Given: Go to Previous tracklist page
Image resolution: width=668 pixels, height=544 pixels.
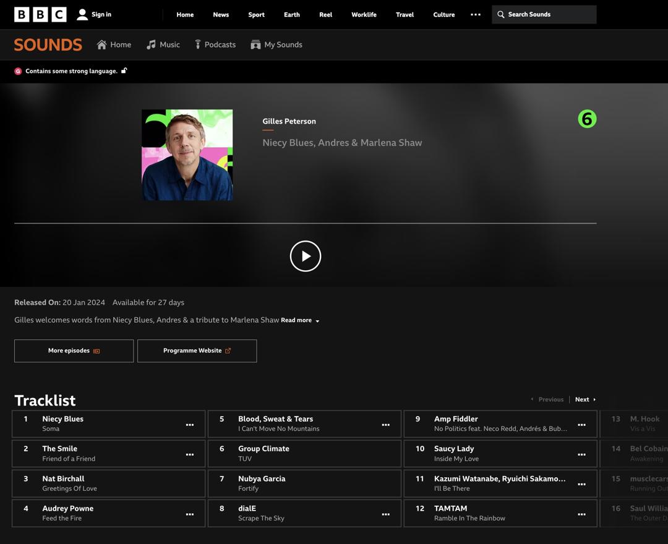Looking at the screenshot, I should pyautogui.click(x=547, y=399).
